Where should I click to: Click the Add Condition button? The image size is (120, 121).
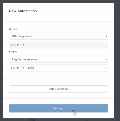(58, 89)
